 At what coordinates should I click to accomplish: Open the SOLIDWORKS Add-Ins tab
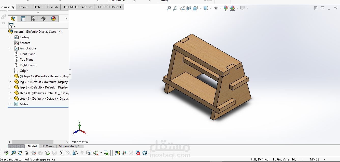click(x=77, y=7)
